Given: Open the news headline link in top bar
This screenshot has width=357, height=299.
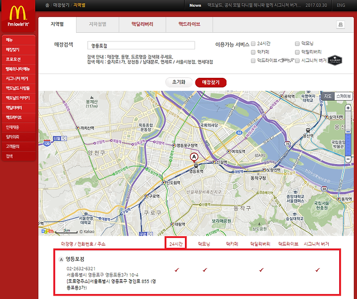Looking at the screenshot, I should coord(254,5).
